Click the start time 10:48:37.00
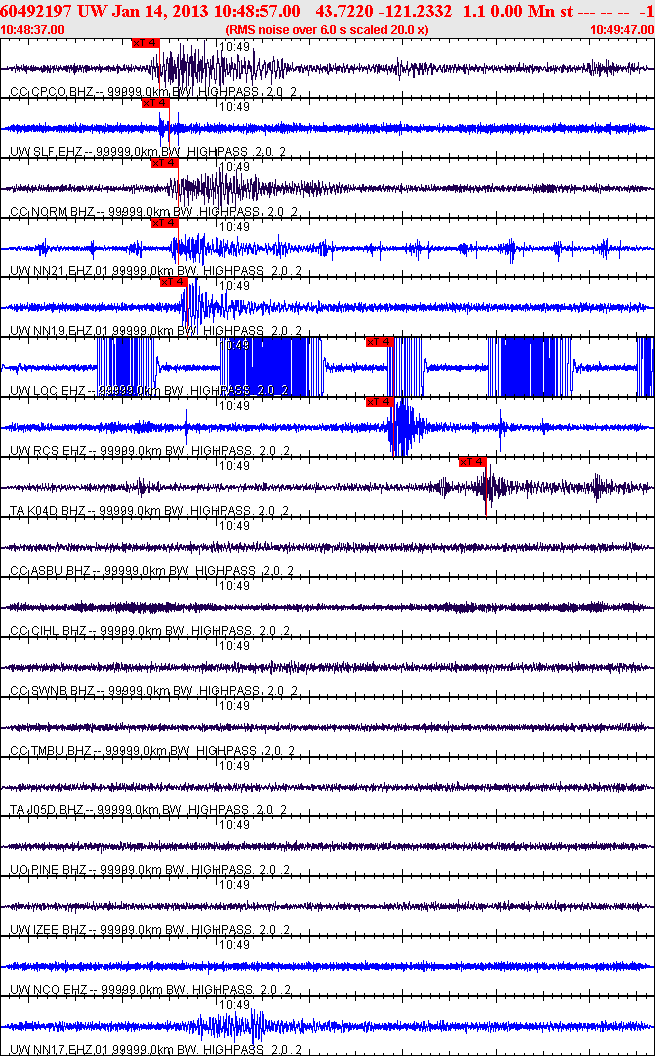Viewport: 655px width, 1056px height. (x=34, y=30)
